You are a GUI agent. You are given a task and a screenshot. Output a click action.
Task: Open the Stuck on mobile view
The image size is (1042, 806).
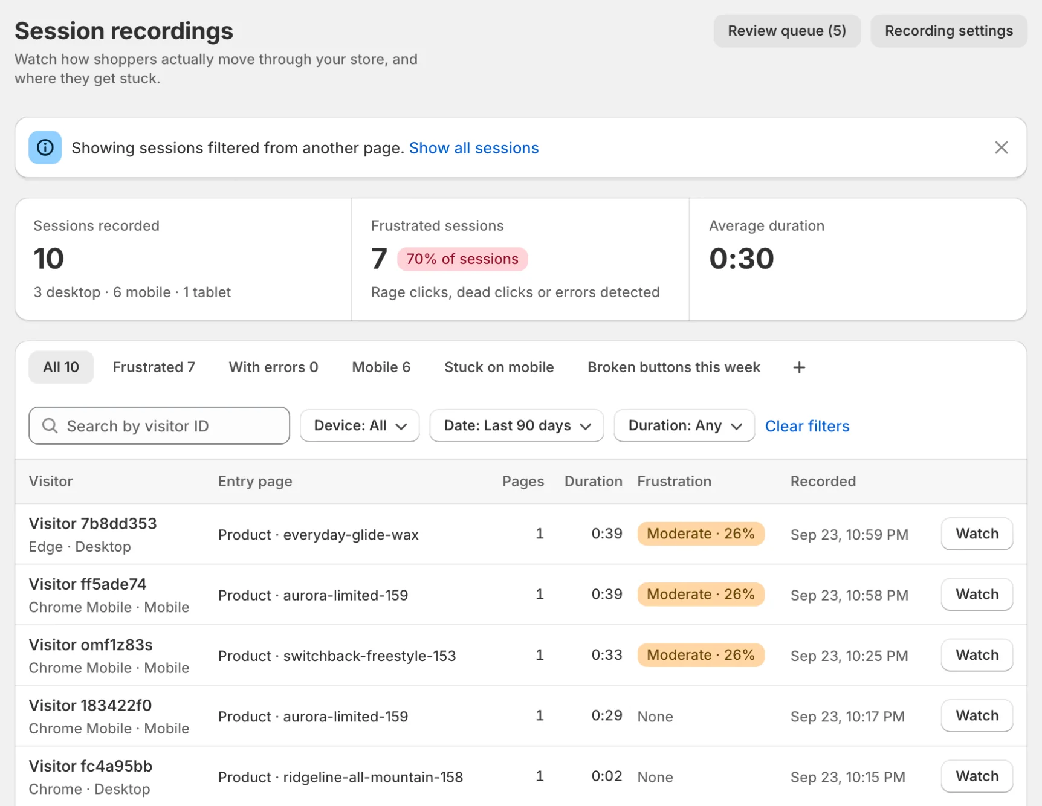[x=499, y=367]
